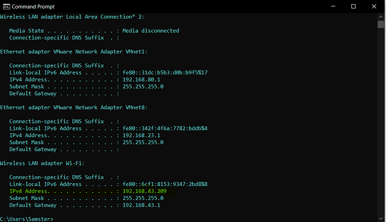386x222 pixels.
Task: Click the VMnet8 subnet mask value
Action: (143, 142)
